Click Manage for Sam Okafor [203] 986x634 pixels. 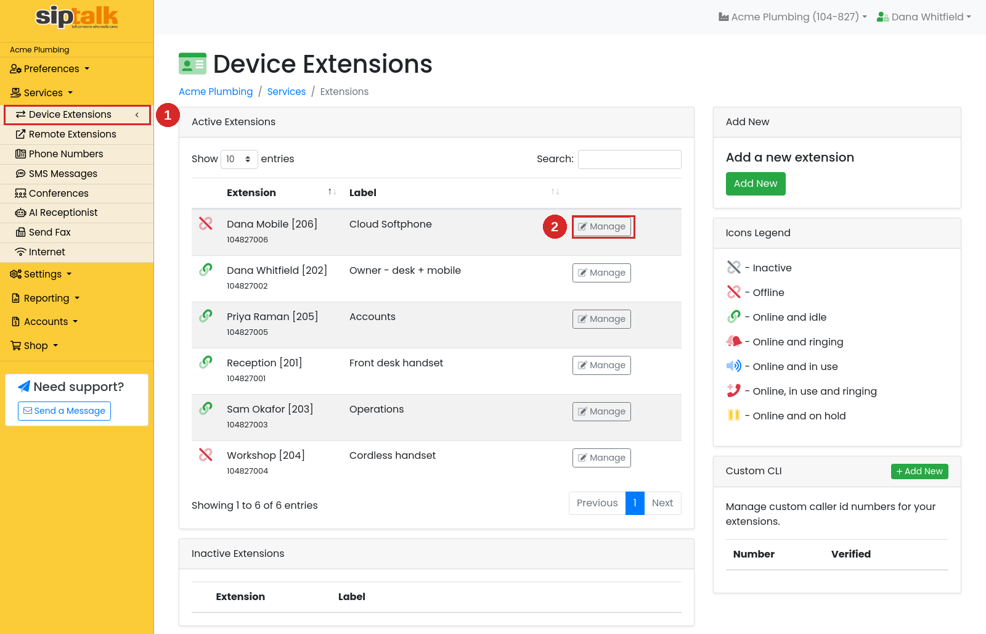click(601, 411)
